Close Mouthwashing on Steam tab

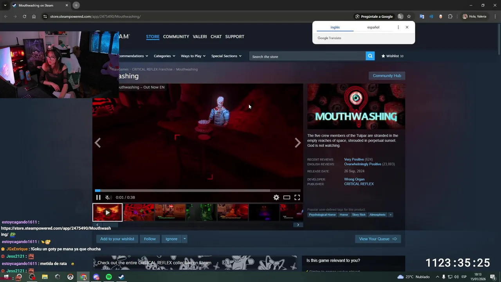tap(67, 5)
